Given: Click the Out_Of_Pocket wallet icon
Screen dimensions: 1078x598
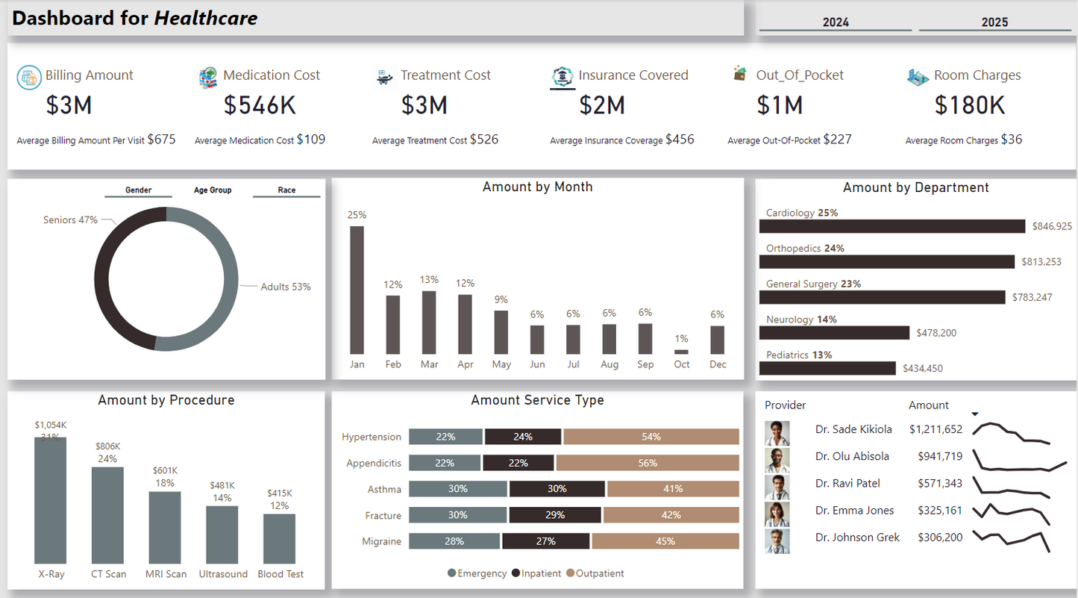Looking at the screenshot, I should (740, 74).
